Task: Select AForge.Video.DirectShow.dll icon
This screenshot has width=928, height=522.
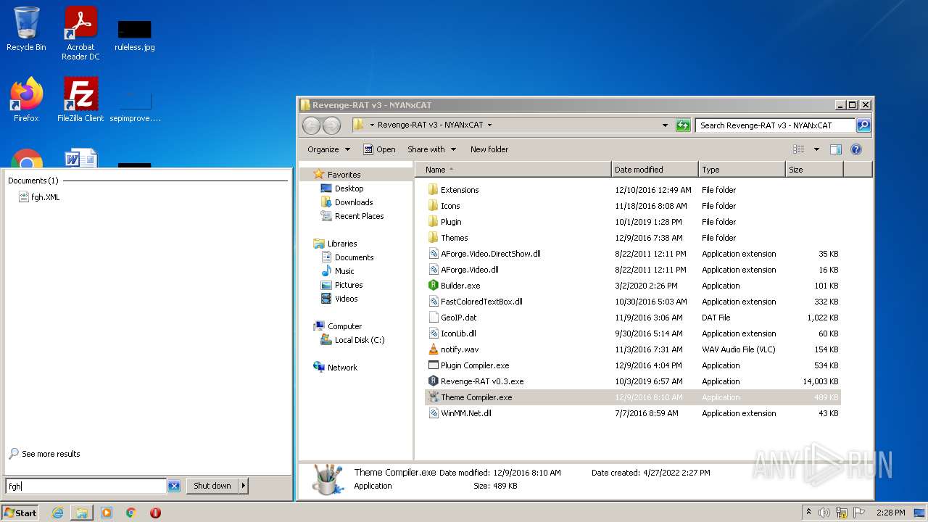Action: coord(434,254)
